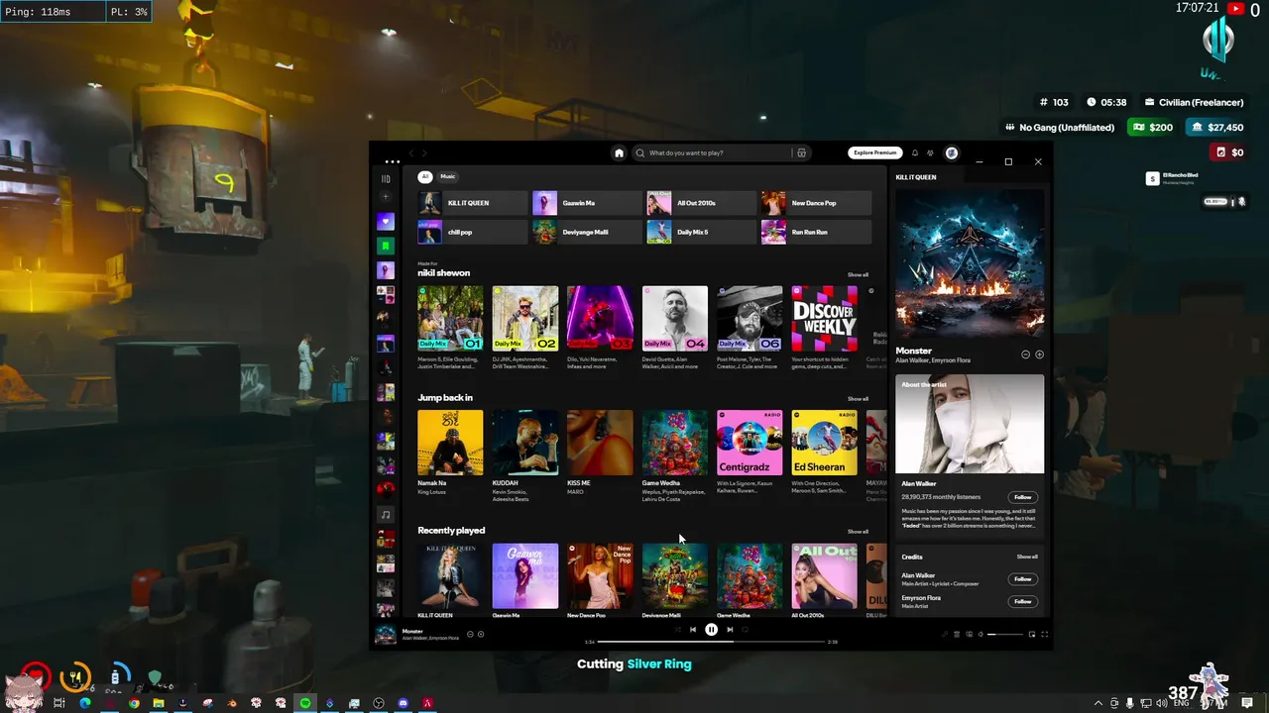This screenshot has height=713, width=1269.
Task: Open Your Episodes green bookmark icon
Action: click(x=386, y=246)
